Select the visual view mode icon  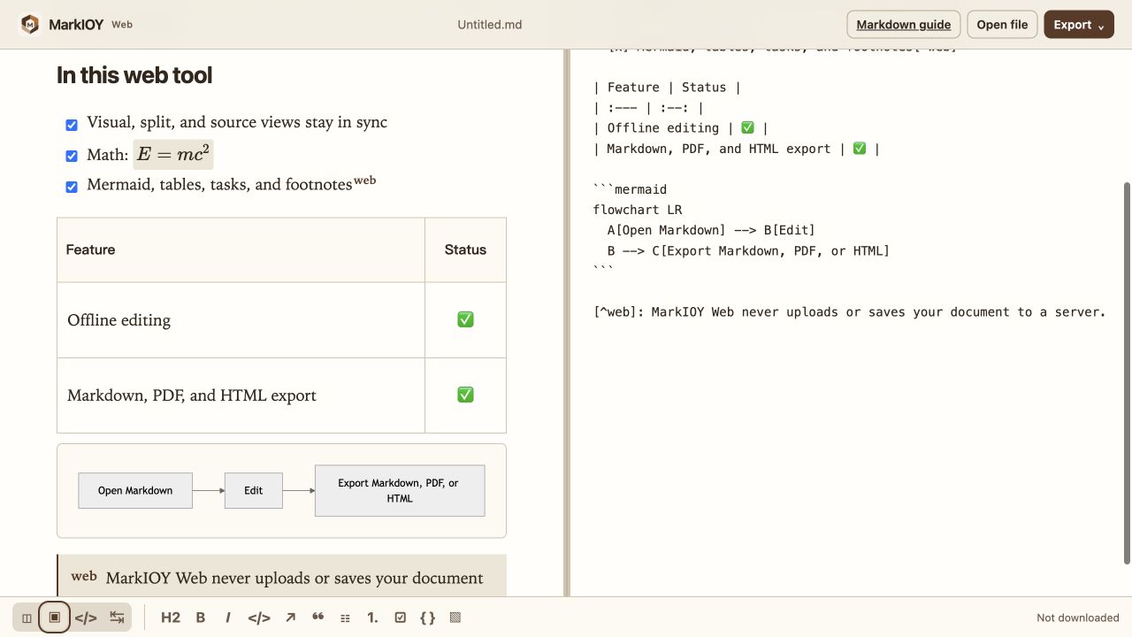[54, 618]
